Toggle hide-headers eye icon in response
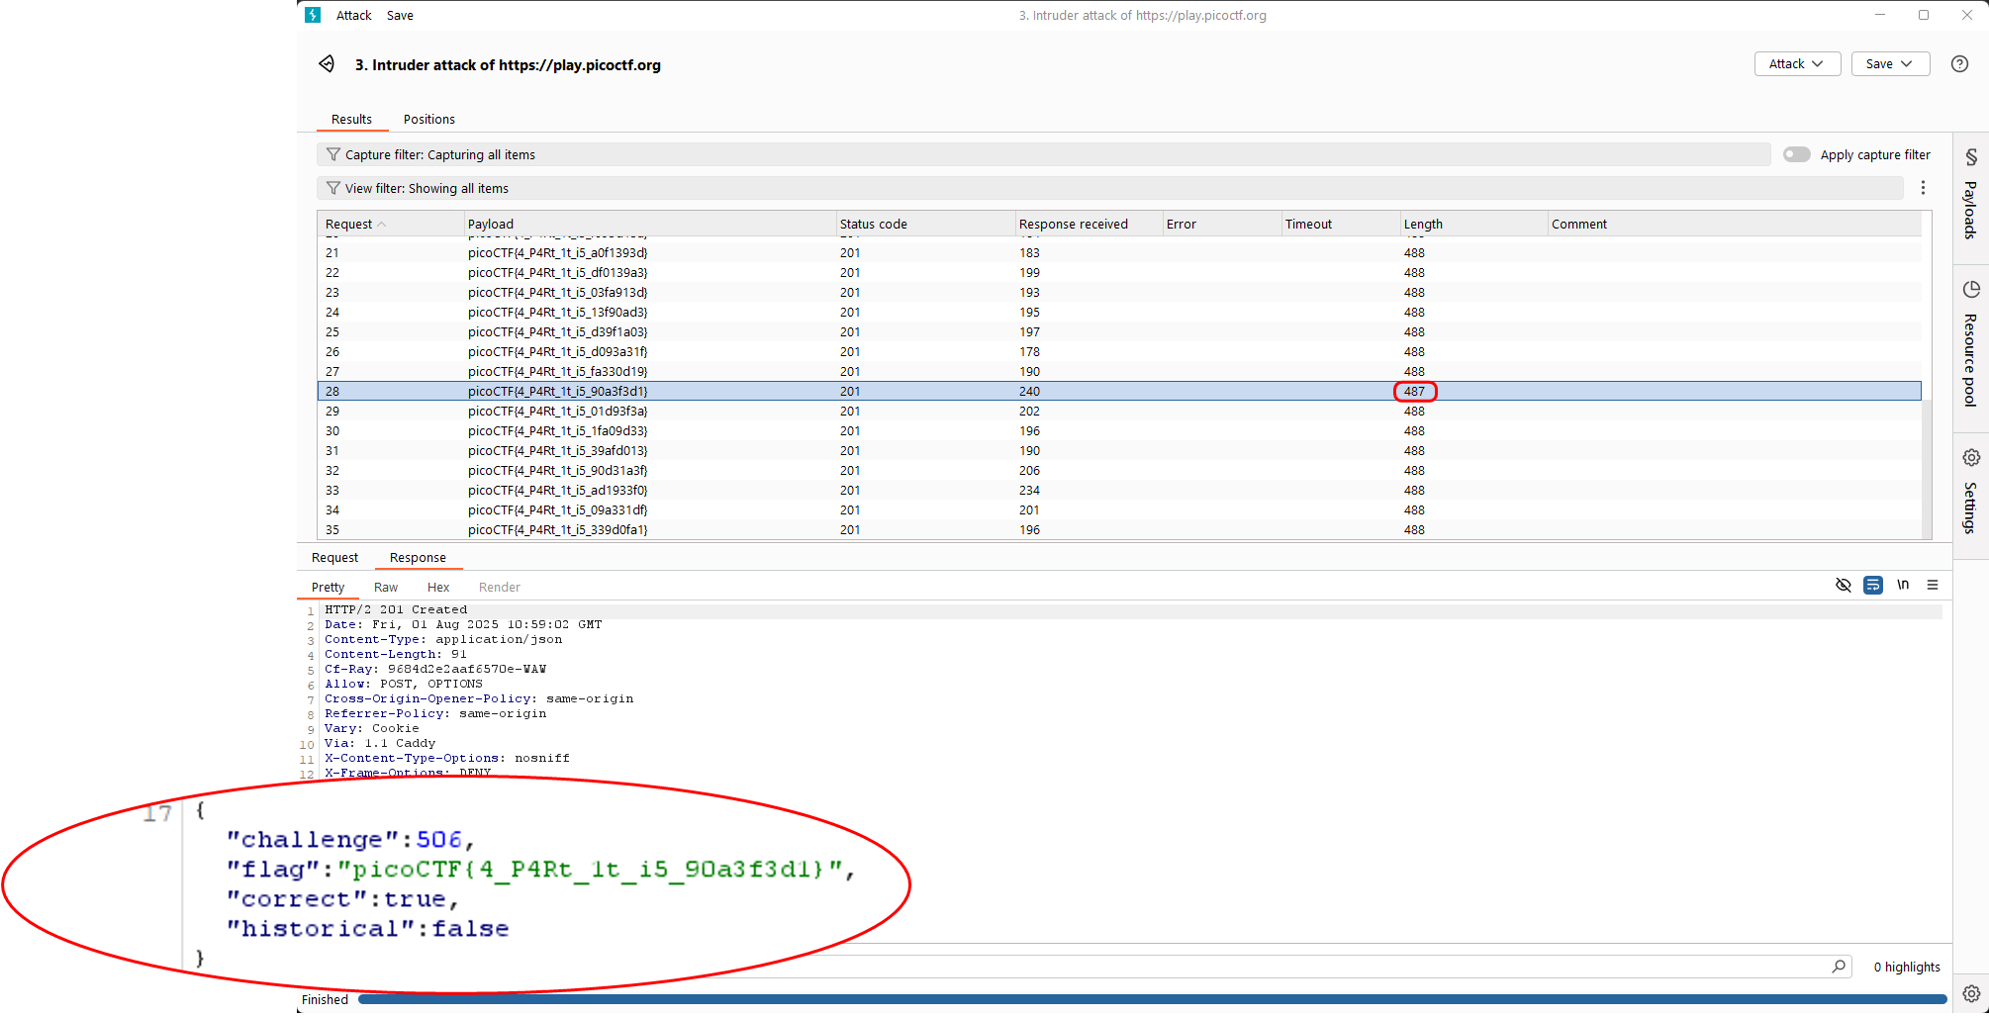 coord(1843,586)
